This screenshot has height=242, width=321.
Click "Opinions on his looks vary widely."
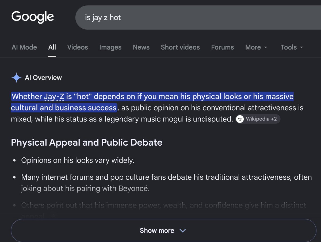click(x=78, y=160)
